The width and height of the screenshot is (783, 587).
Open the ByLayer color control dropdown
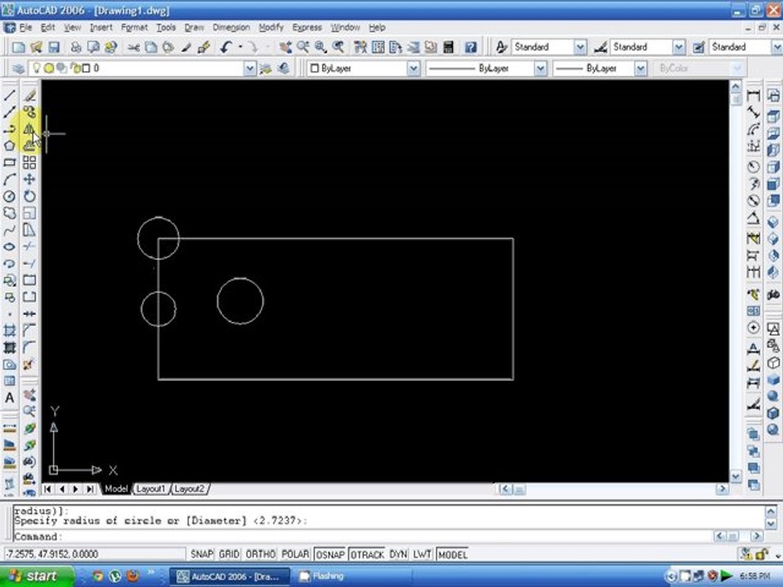413,68
